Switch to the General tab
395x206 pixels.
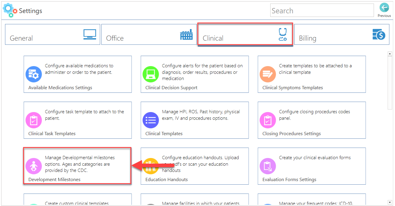pyautogui.click(x=52, y=34)
